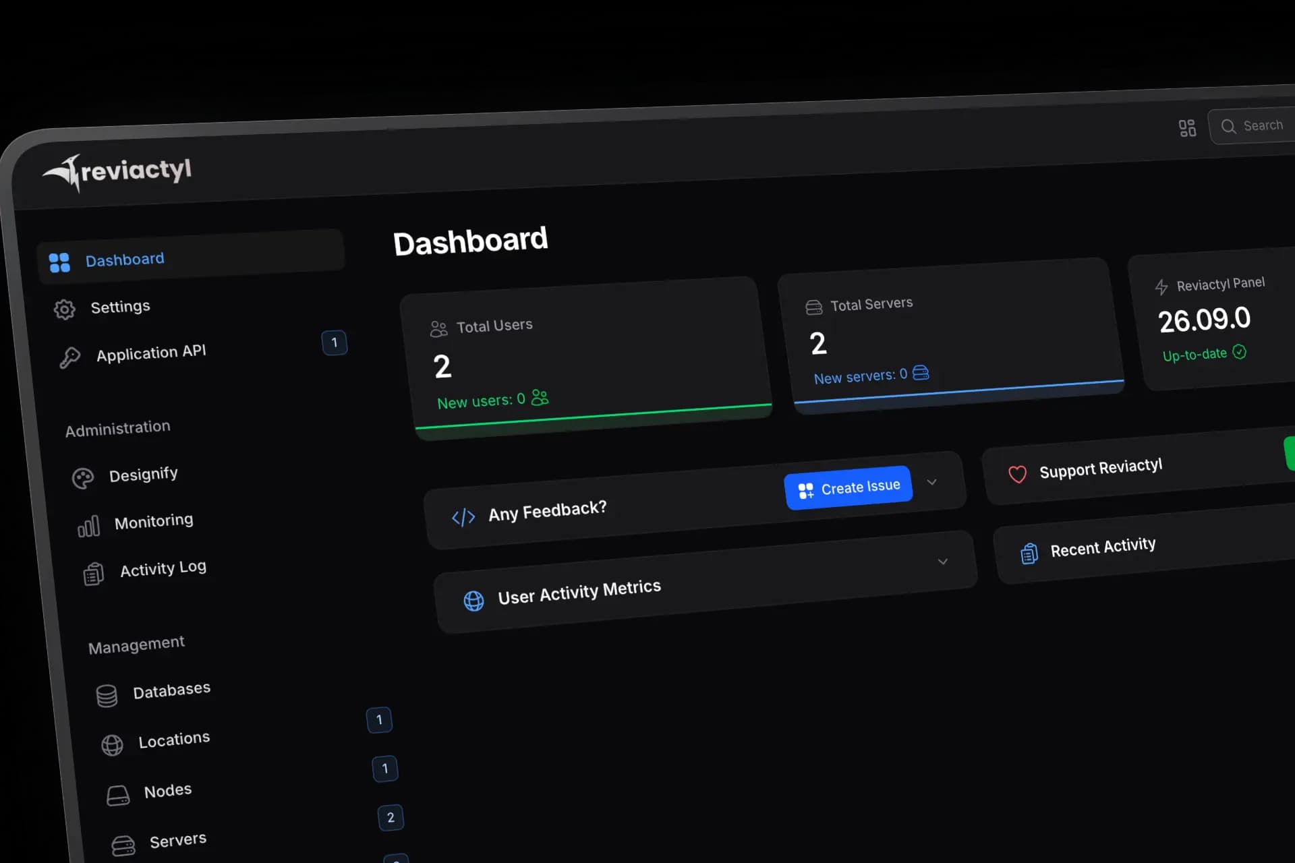
Task: Click the Any Feedback code icon
Action: tap(463, 517)
